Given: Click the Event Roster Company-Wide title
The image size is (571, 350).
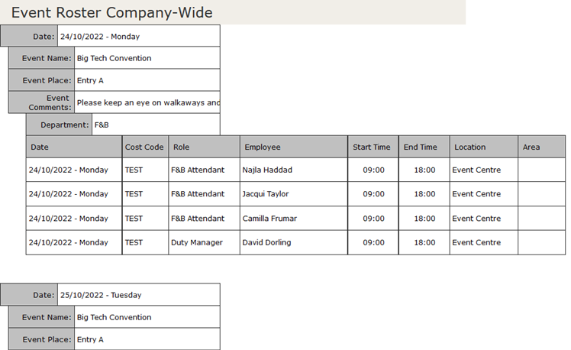Looking at the screenshot, I should coord(112,12).
